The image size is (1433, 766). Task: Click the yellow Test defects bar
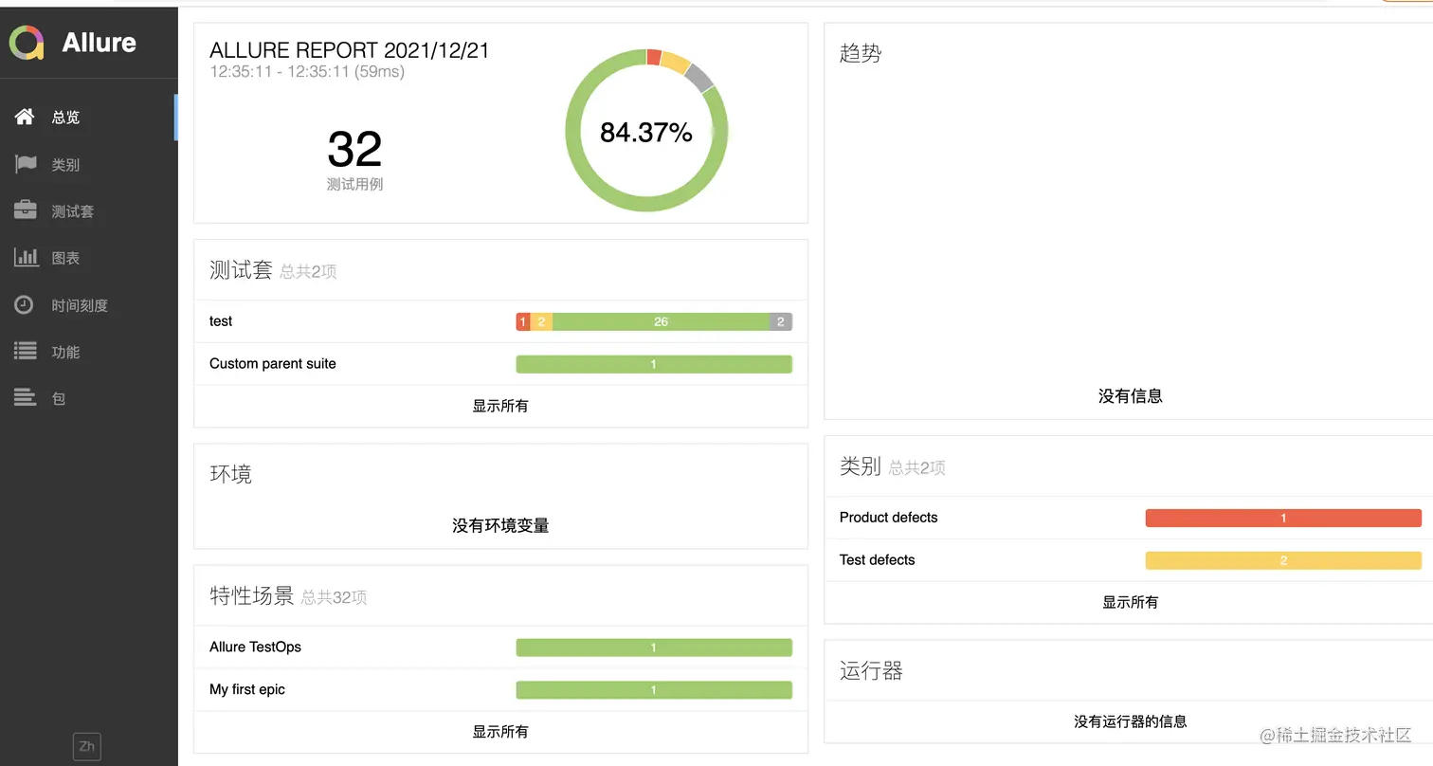pos(1283,561)
